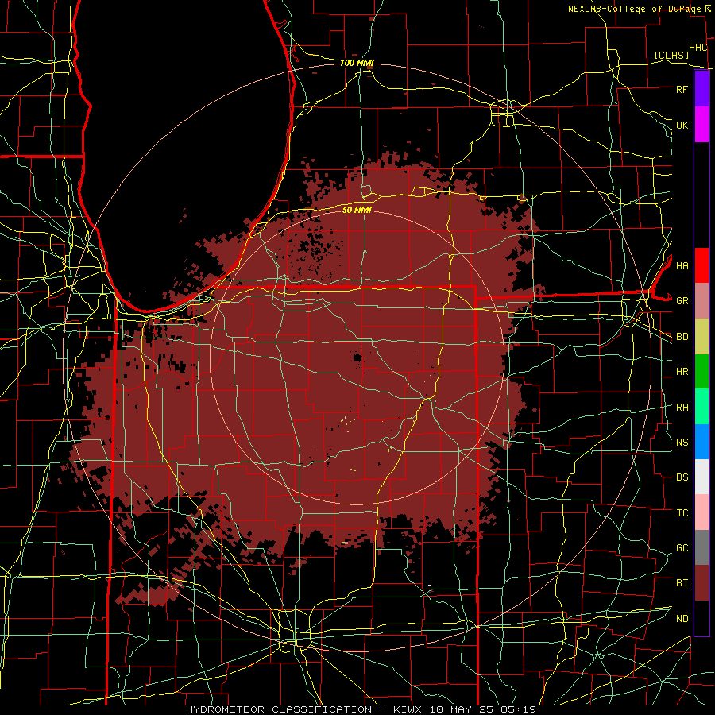The image size is (715, 715).
Task: Click the gray GC legend swatch
Action: (x=701, y=547)
